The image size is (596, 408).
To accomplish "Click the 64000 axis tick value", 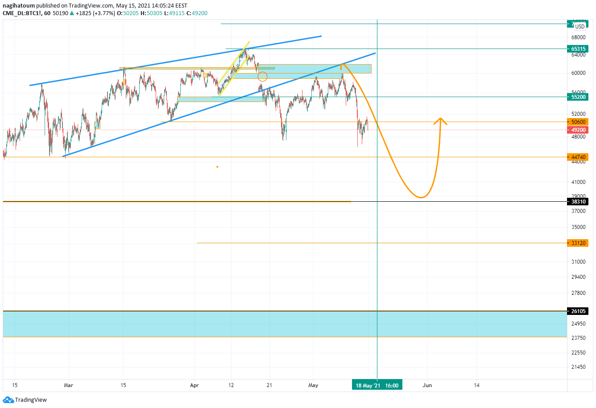I will coord(579,55).
